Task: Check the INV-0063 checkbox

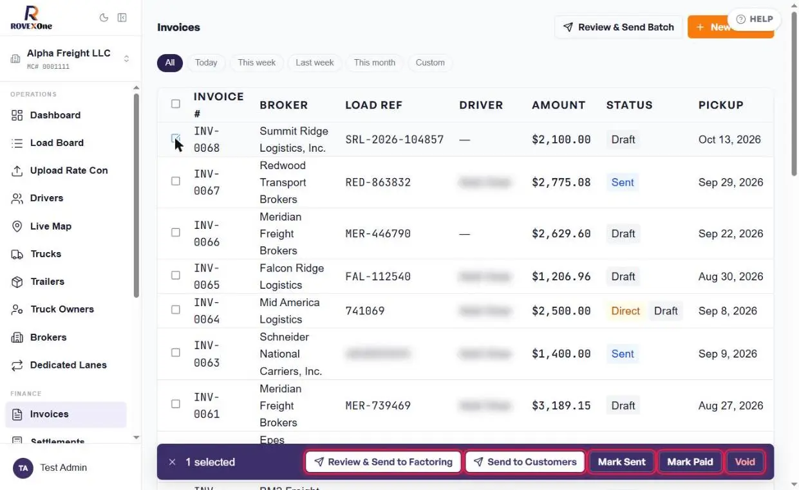Action: (176, 353)
